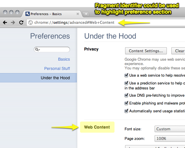Select the Basics preferences section
Screen dimensions: 185x148
[64, 59]
